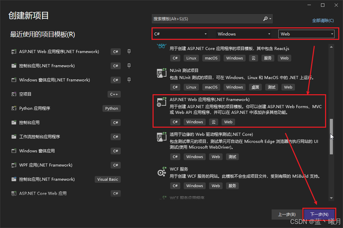Toggle pin for 控制台应用(.NET Framework) C# template
Image resolution: width=343 pixels, height=228 pixels.
[129, 66]
